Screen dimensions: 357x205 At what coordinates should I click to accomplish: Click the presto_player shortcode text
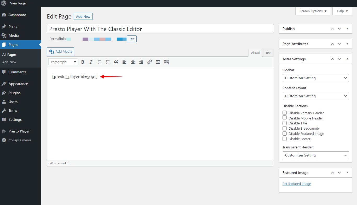click(x=75, y=77)
